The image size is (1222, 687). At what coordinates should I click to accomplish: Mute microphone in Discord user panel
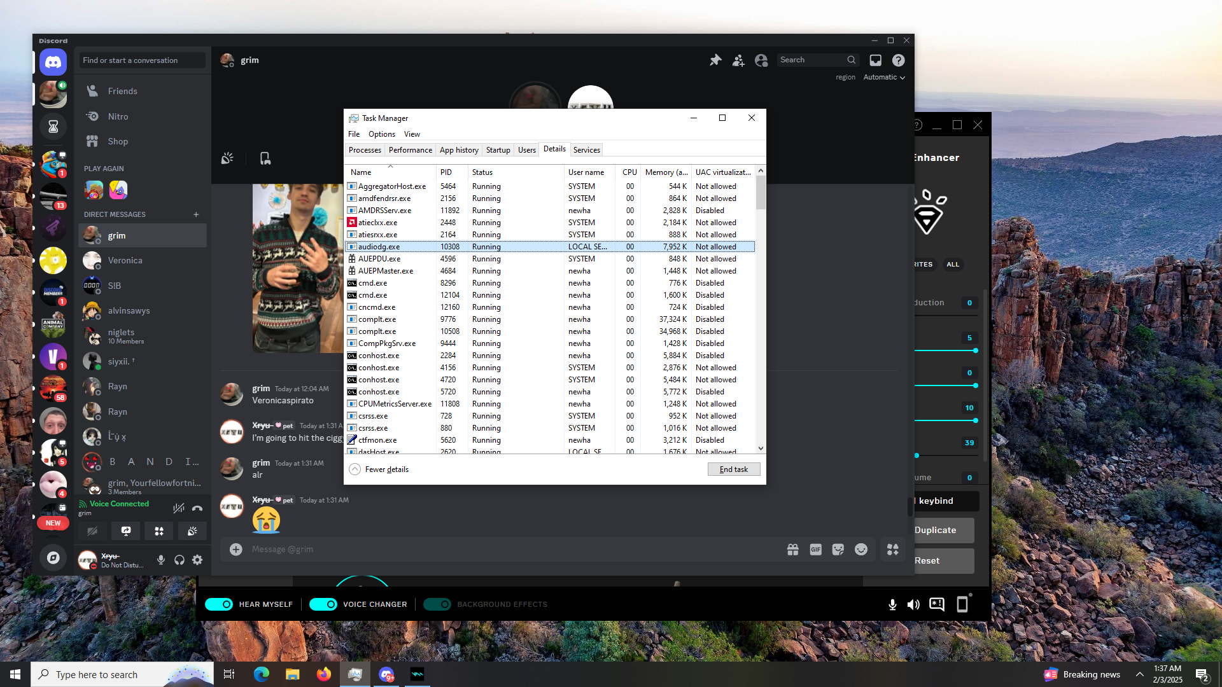coord(161,560)
